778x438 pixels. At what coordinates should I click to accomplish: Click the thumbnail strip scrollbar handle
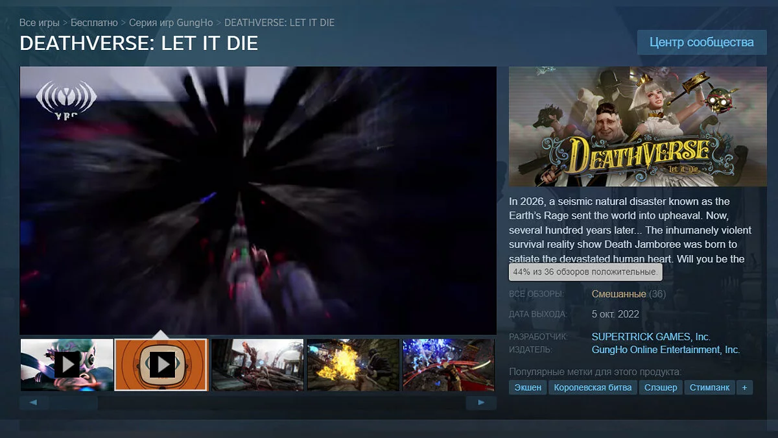click(x=73, y=403)
